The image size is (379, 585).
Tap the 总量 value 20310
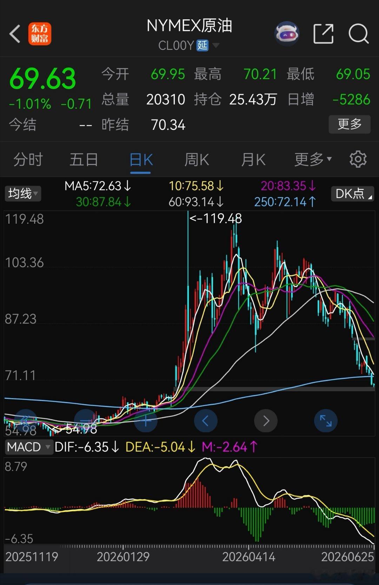166,100
